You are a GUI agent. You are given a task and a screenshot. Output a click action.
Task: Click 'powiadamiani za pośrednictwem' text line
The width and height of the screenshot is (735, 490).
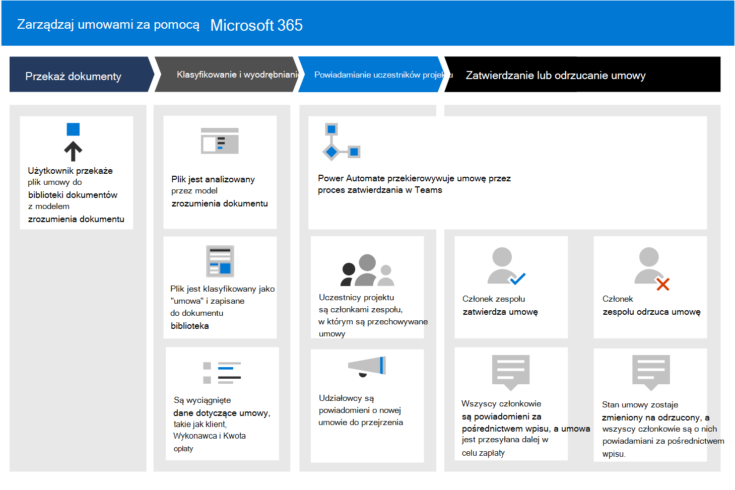[663, 441]
